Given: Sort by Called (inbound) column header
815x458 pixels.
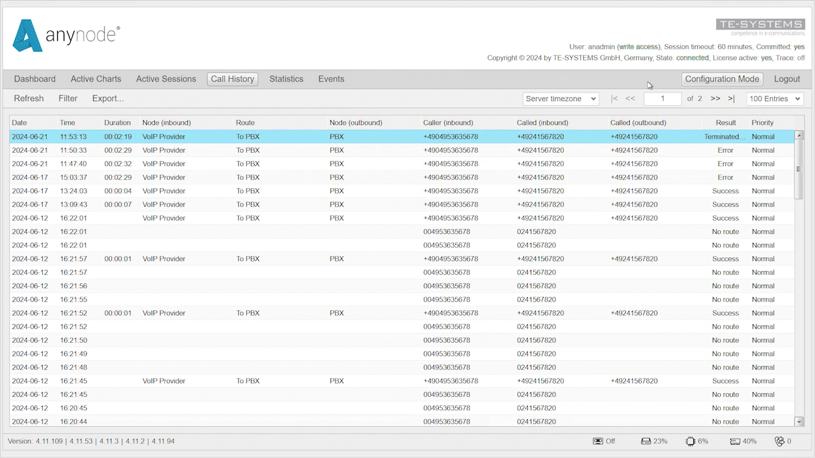Looking at the screenshot, I should (x=561, y=123).
